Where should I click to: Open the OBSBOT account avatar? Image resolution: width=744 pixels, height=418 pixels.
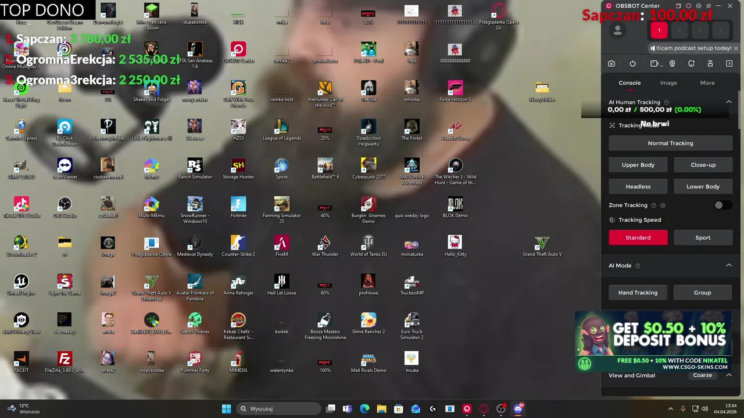[617, 31]
